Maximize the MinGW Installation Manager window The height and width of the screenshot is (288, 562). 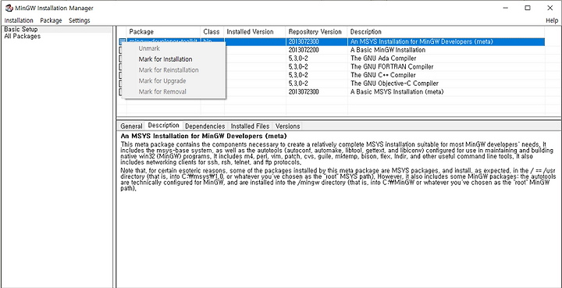528,8
